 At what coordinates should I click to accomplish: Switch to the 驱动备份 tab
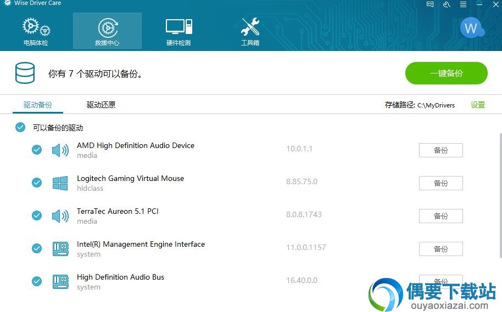[x=38, y=105]
